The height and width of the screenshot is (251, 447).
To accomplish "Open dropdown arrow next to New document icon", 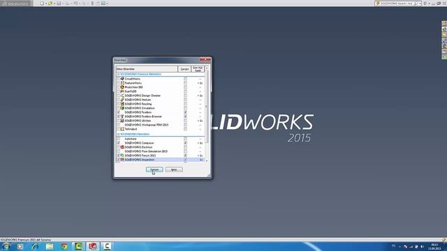I will [x=46, y=3].
